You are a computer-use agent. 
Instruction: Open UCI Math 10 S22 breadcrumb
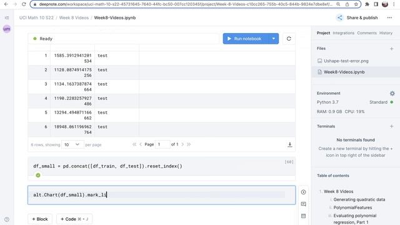(x=36, y=17)
